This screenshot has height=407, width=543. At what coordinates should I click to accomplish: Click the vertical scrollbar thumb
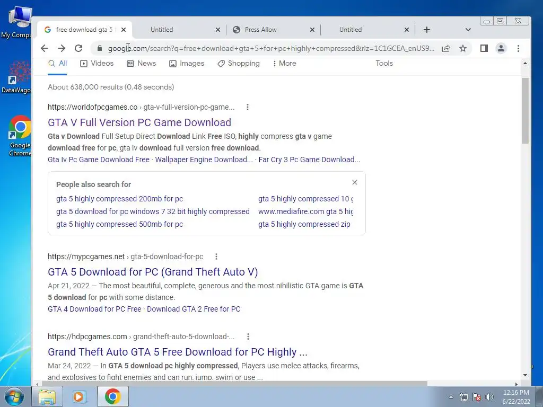point(525,111)
